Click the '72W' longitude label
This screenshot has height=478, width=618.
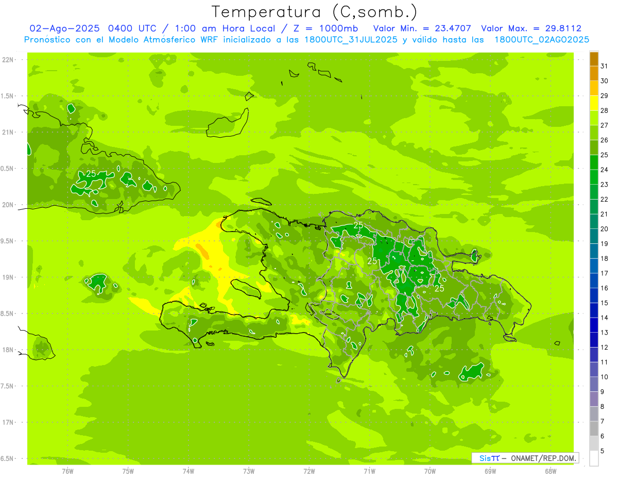(x=309, y=471)
